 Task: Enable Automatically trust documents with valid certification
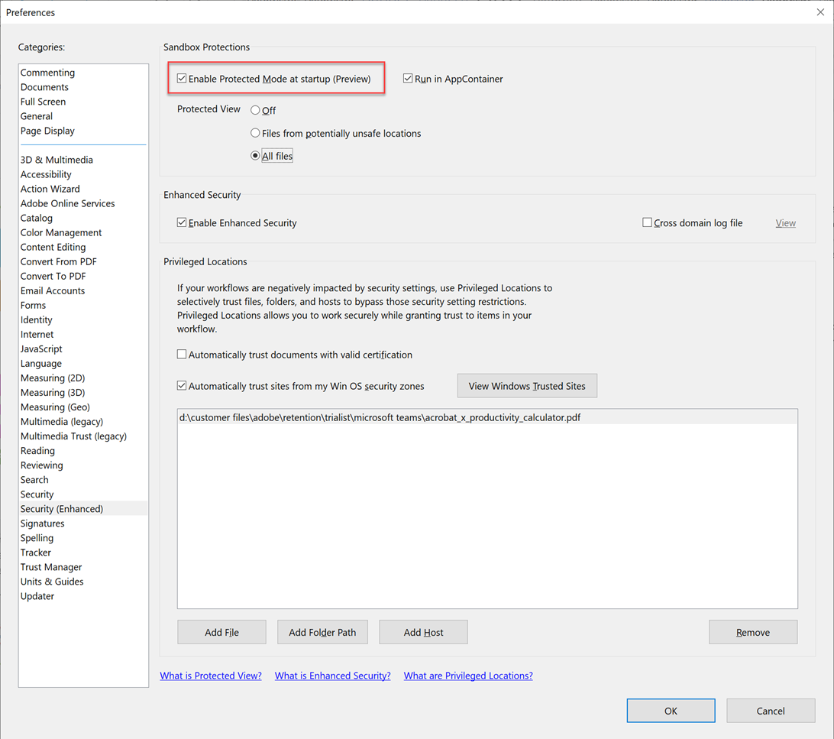coord(182,354)
